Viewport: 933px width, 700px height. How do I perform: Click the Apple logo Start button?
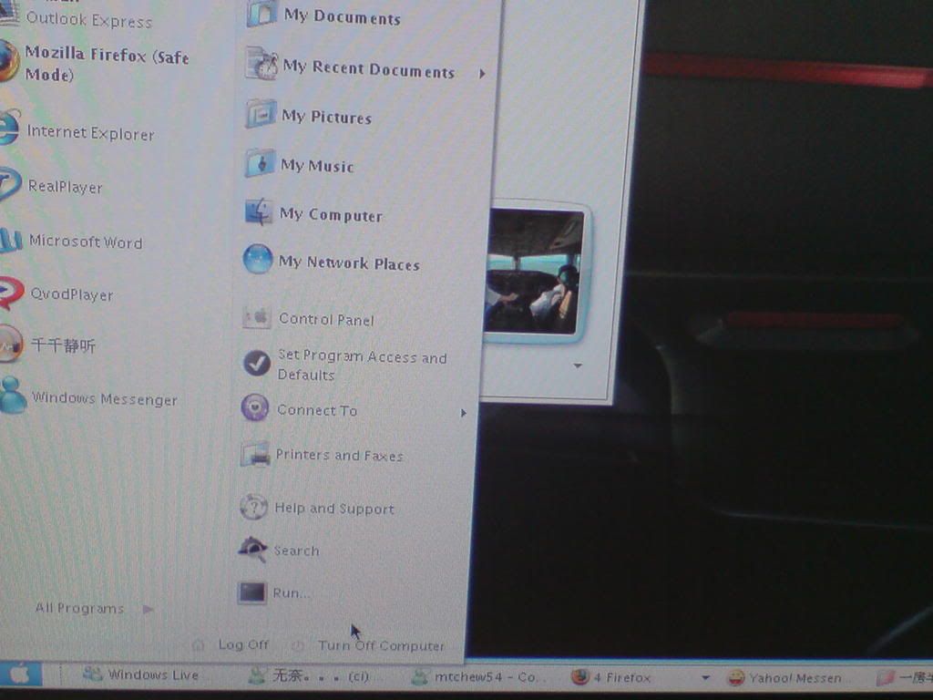[x=20, y=675]
